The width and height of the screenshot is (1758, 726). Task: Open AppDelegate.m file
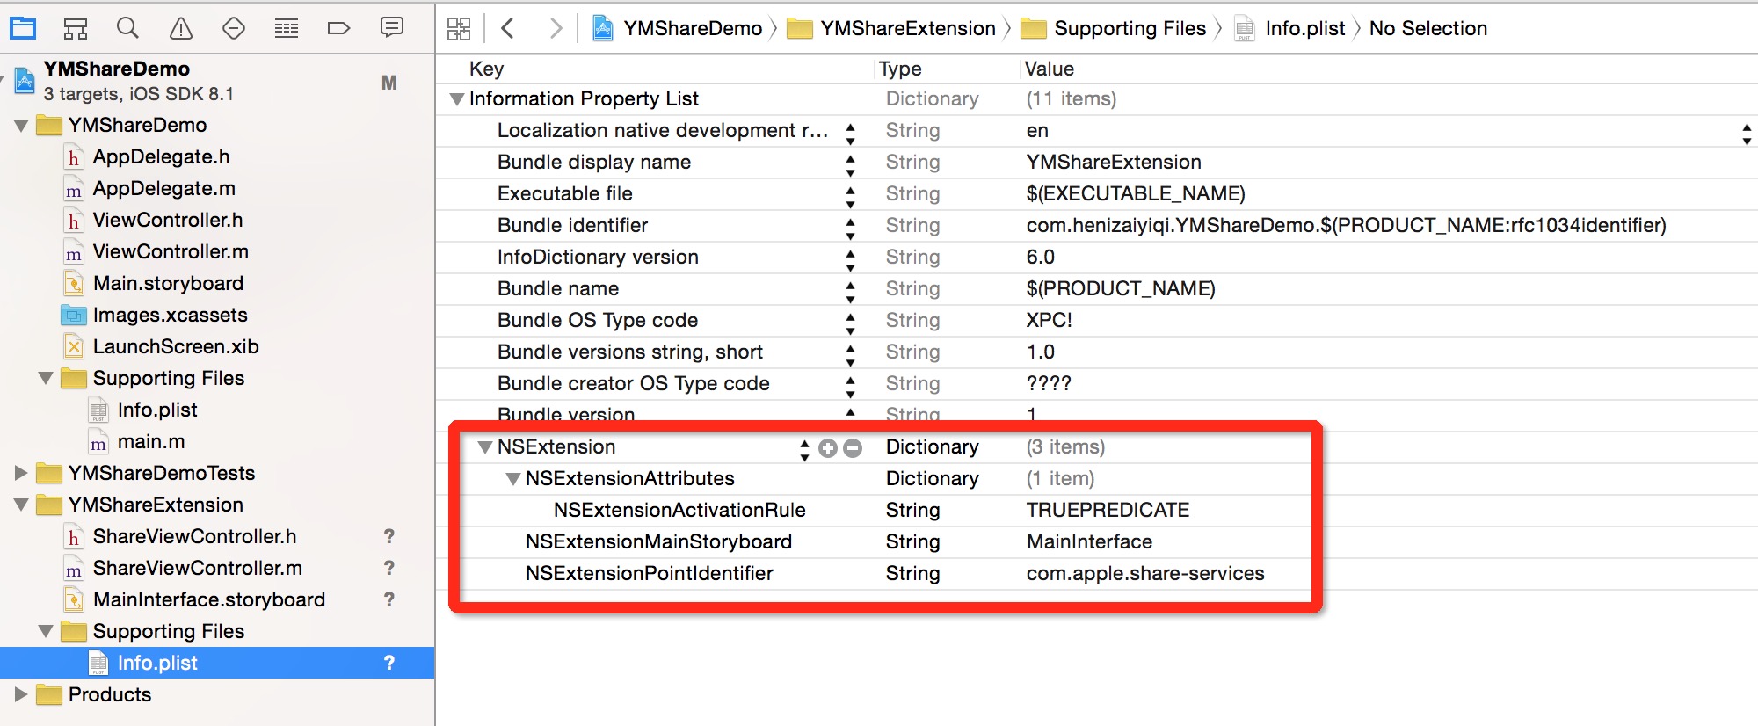tap(163, 188)
